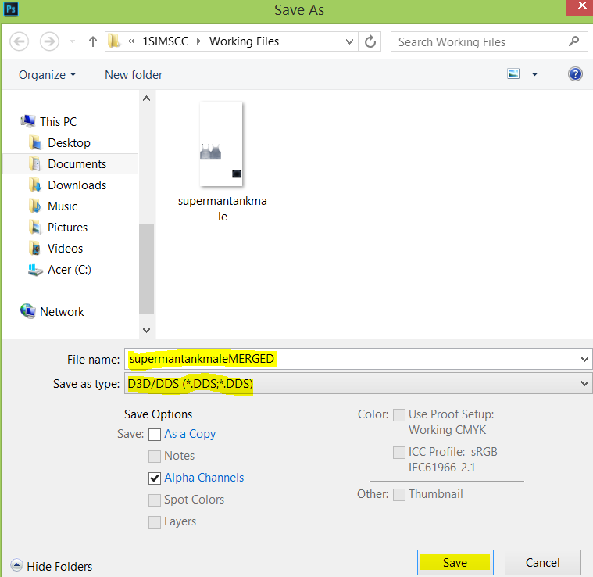
Task: Click the Use Proof Setup checkbox
Action: (399, 415)
